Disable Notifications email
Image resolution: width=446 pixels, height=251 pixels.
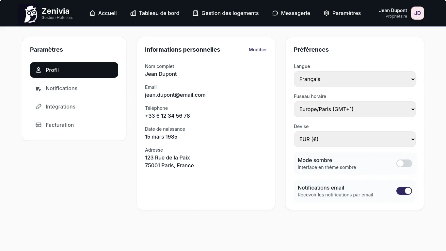404,191
